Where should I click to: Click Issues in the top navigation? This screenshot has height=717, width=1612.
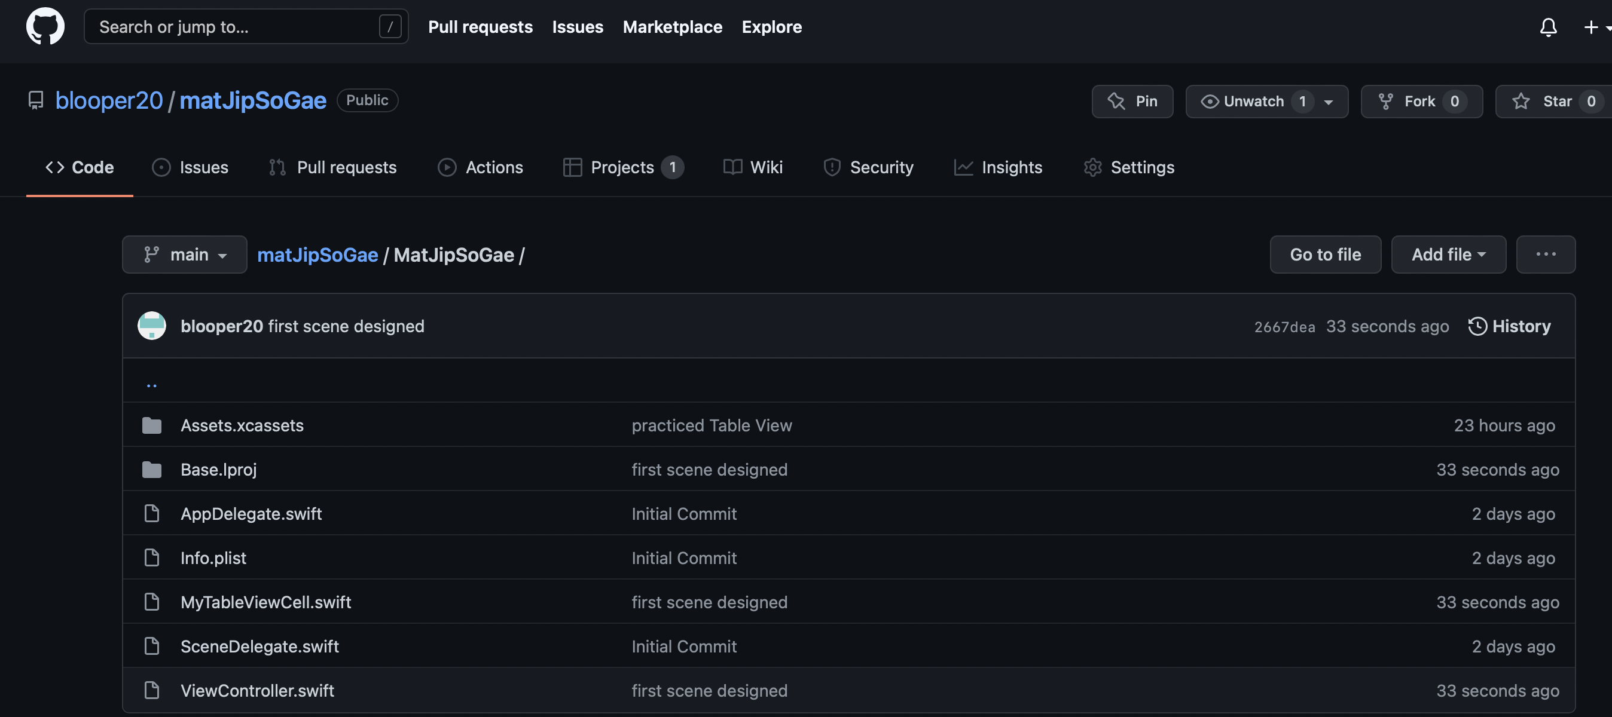(x=577, y=27)
